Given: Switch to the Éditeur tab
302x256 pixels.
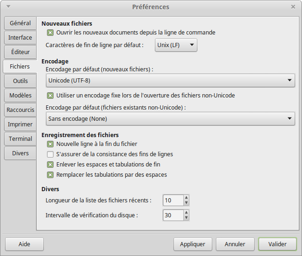Looking at the screenshot, I should [x=20, y=52].
